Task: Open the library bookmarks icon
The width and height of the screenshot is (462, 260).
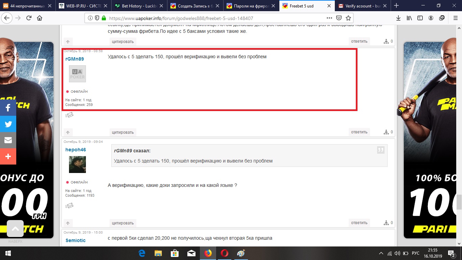Action: point(409,18)
